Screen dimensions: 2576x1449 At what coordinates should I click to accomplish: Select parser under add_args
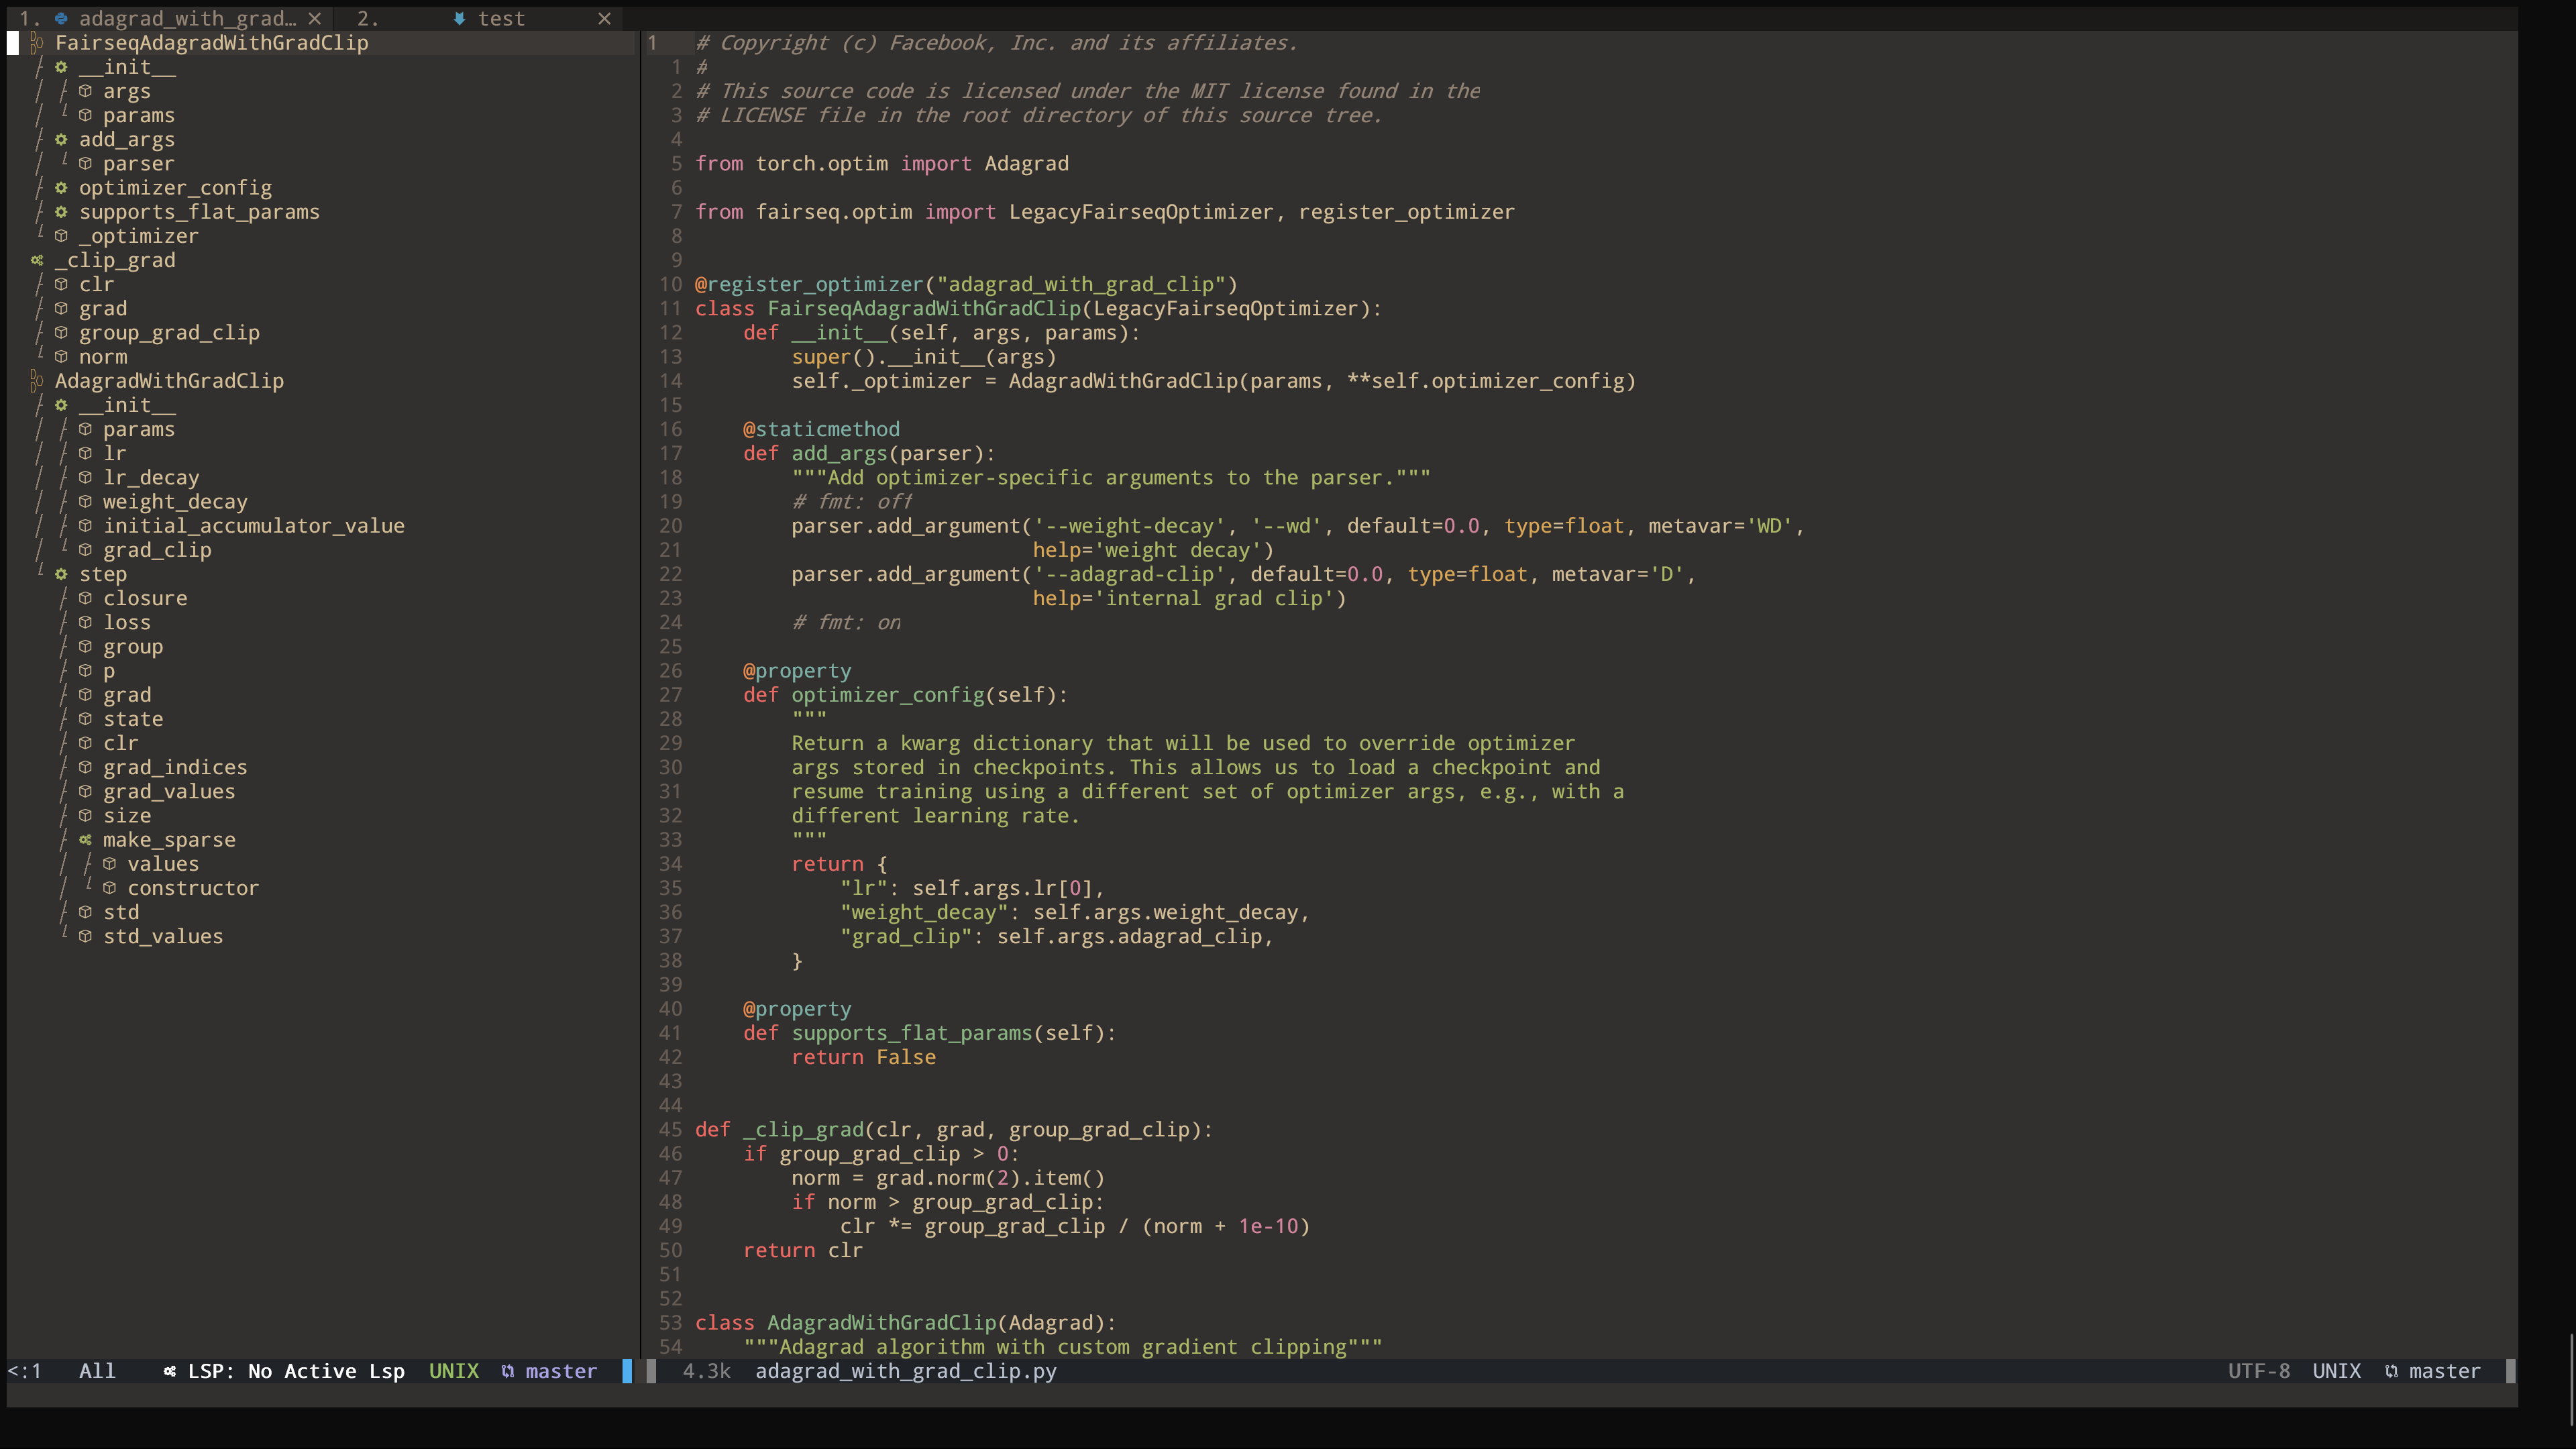click(139, 164)
